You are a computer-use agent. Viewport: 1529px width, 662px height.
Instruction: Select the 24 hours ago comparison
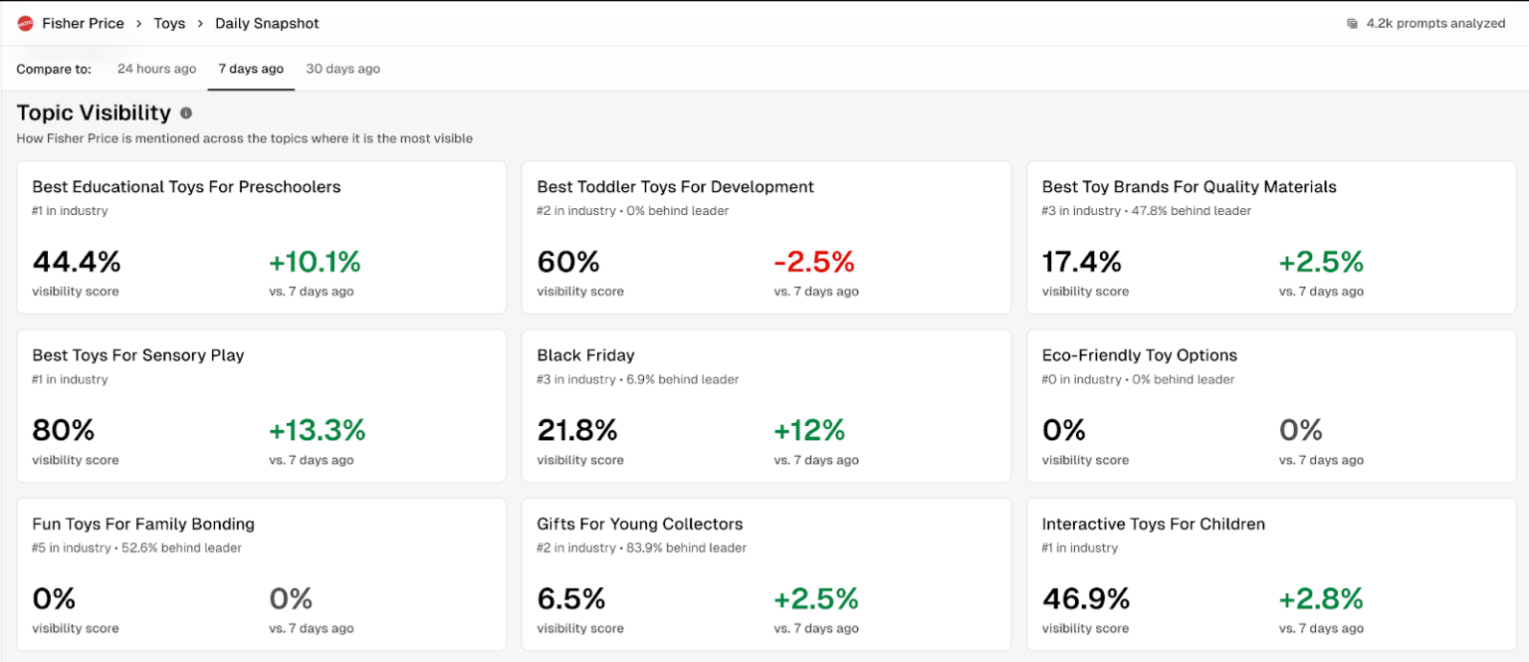coord(156,68)
